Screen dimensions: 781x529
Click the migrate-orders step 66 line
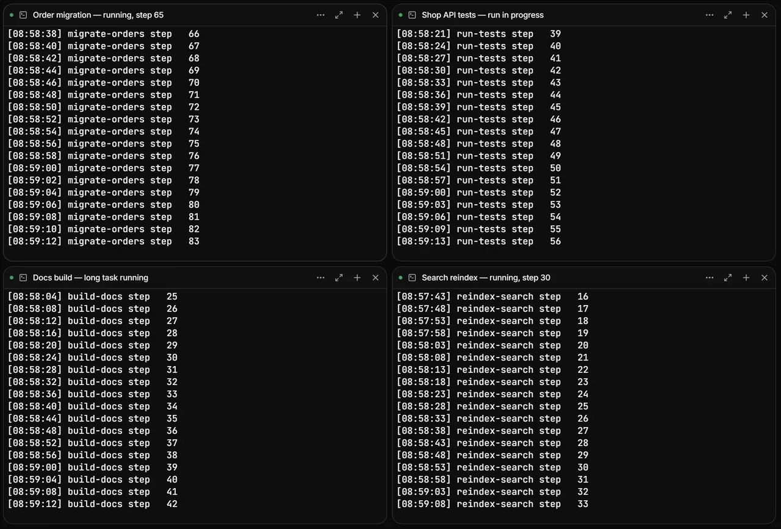[x=104, y=34]
